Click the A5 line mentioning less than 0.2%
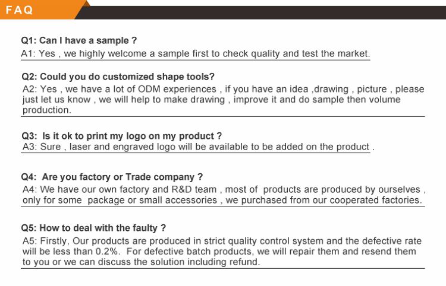Viewport: 446px width, 286px height. (x=219, y=252)
